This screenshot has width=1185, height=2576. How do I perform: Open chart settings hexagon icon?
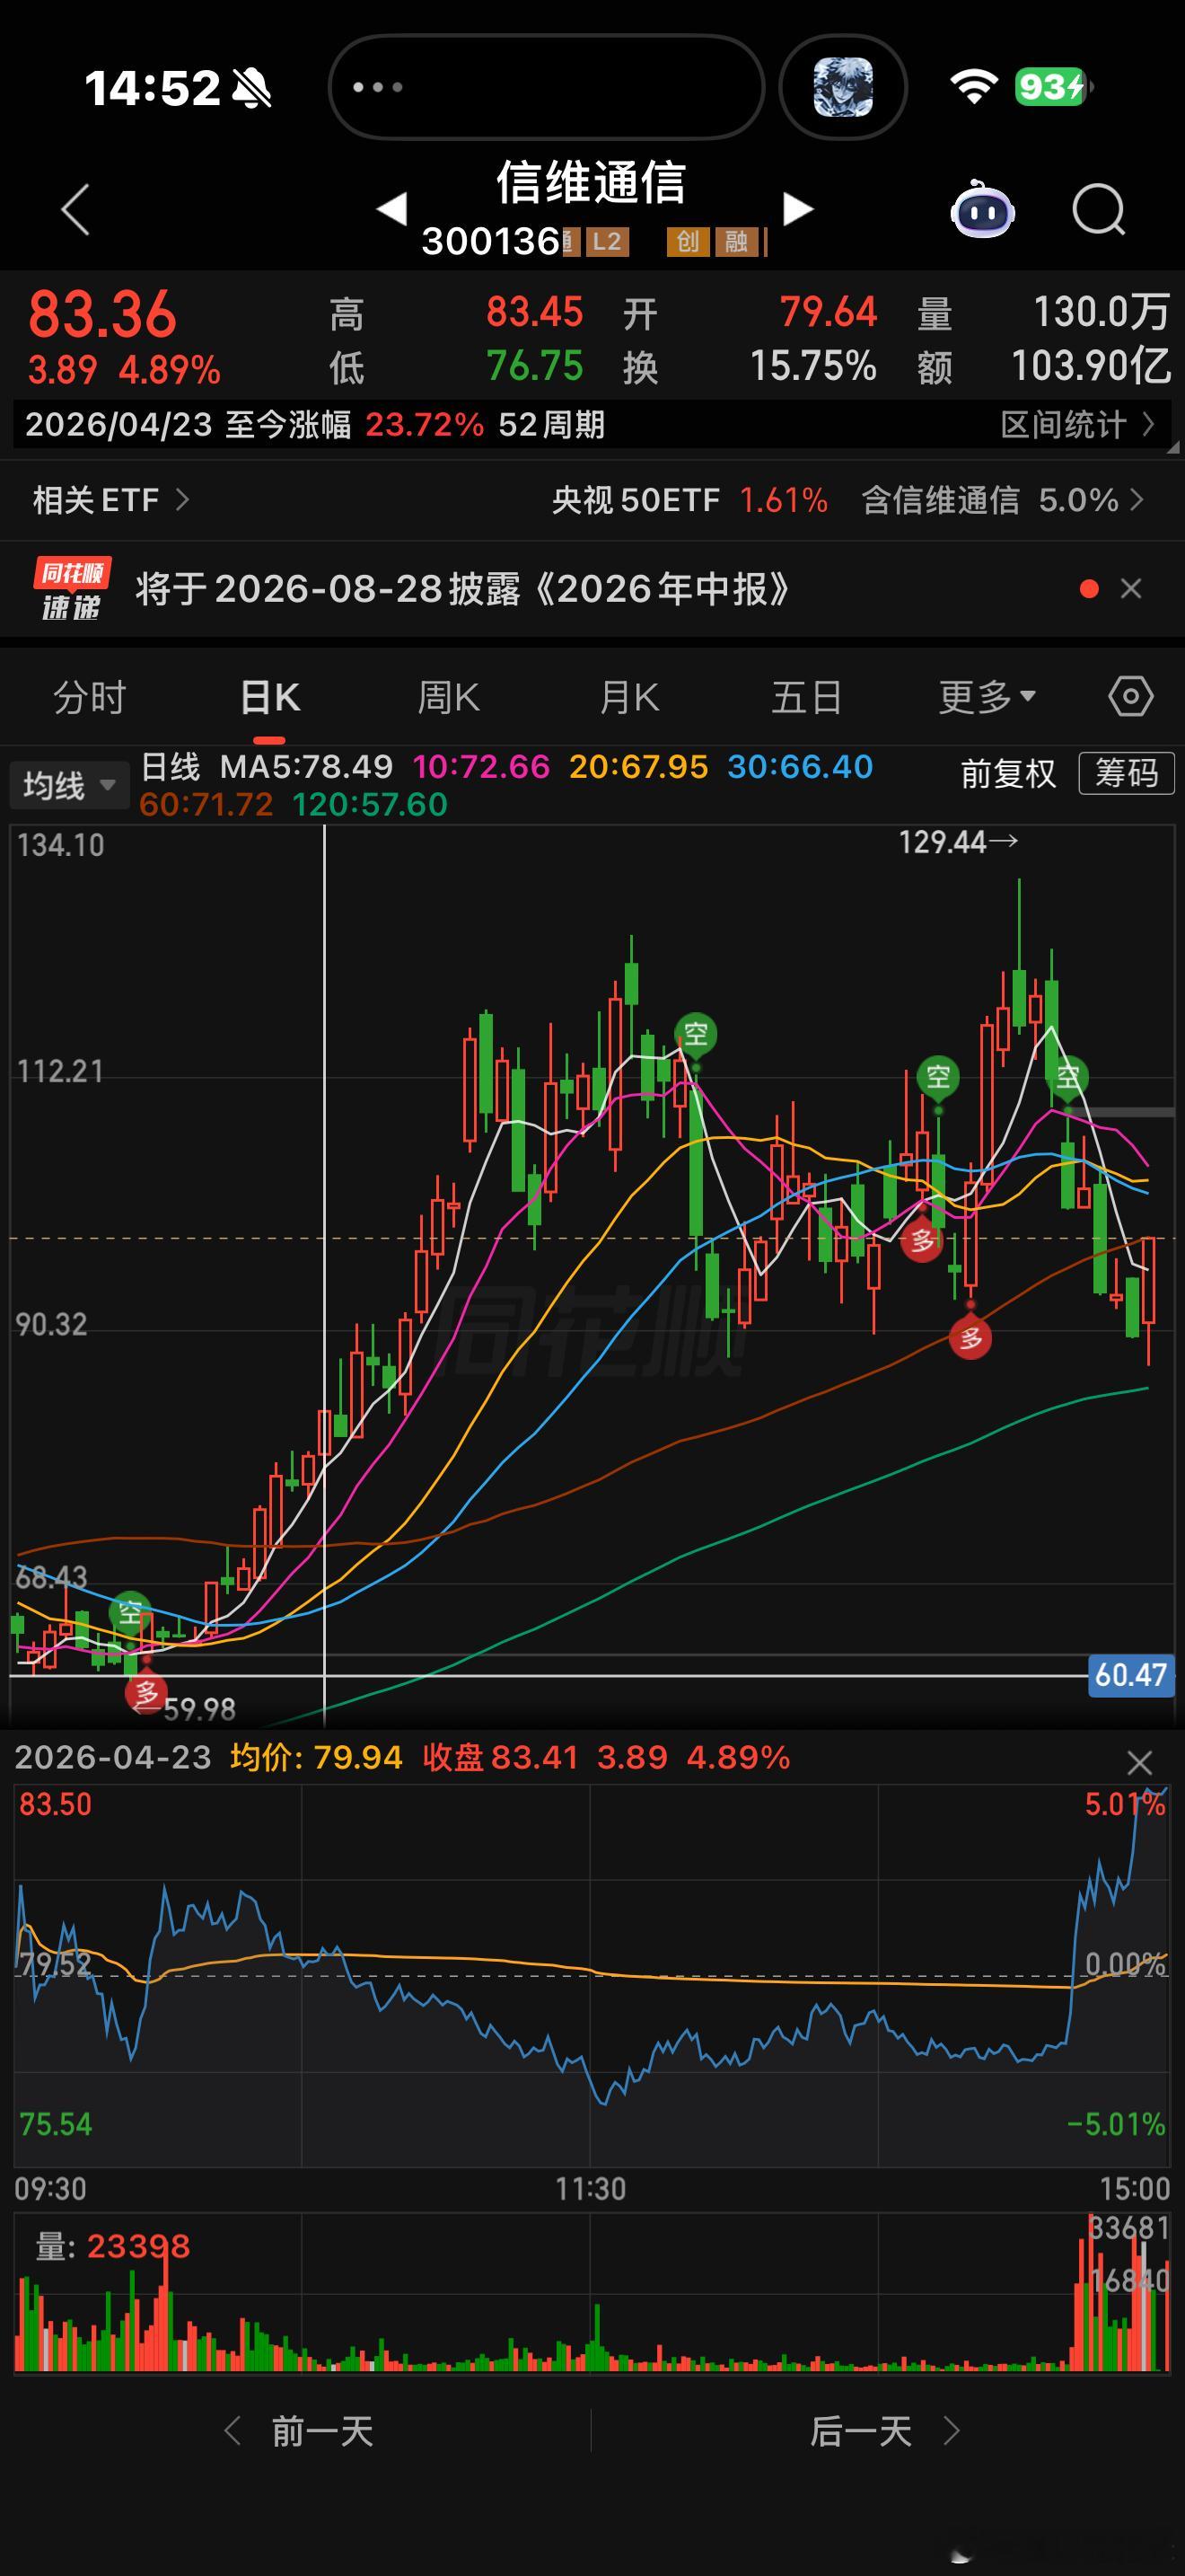[1130, 696]
